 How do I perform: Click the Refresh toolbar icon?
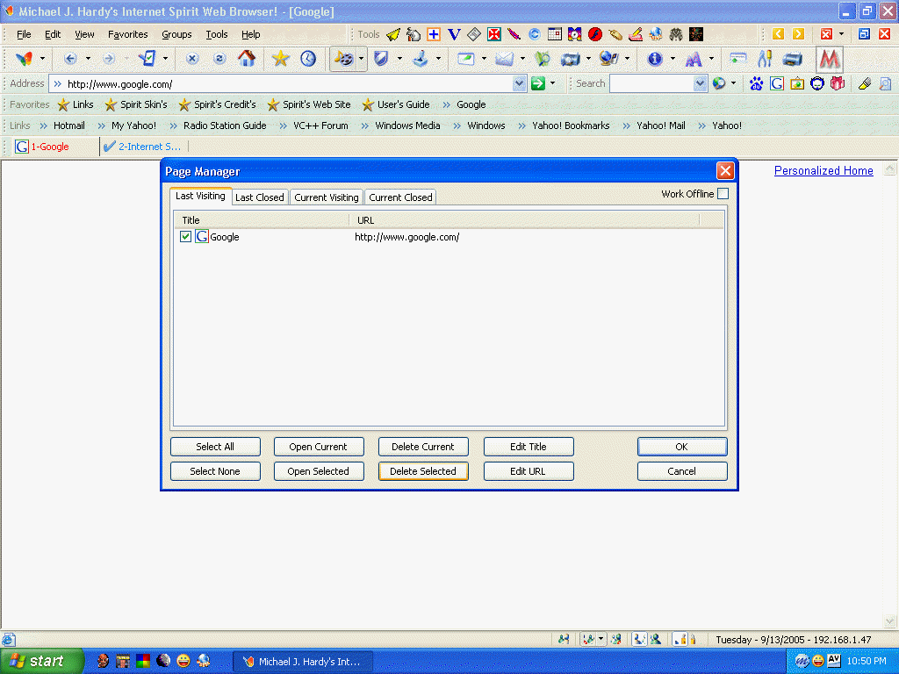(x=219, y=59)
